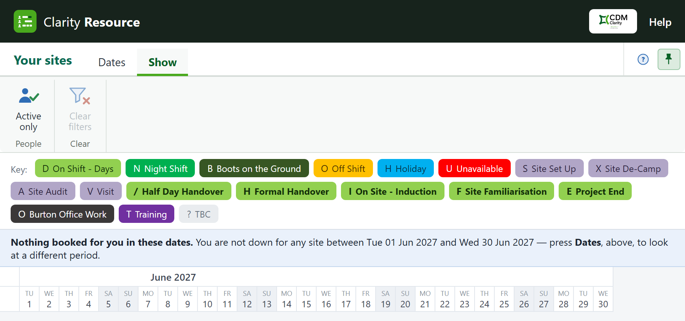Viewport: 685px width, 321px height.
Task: Select Wednesday 30 June column header
Action: (603, 299)
